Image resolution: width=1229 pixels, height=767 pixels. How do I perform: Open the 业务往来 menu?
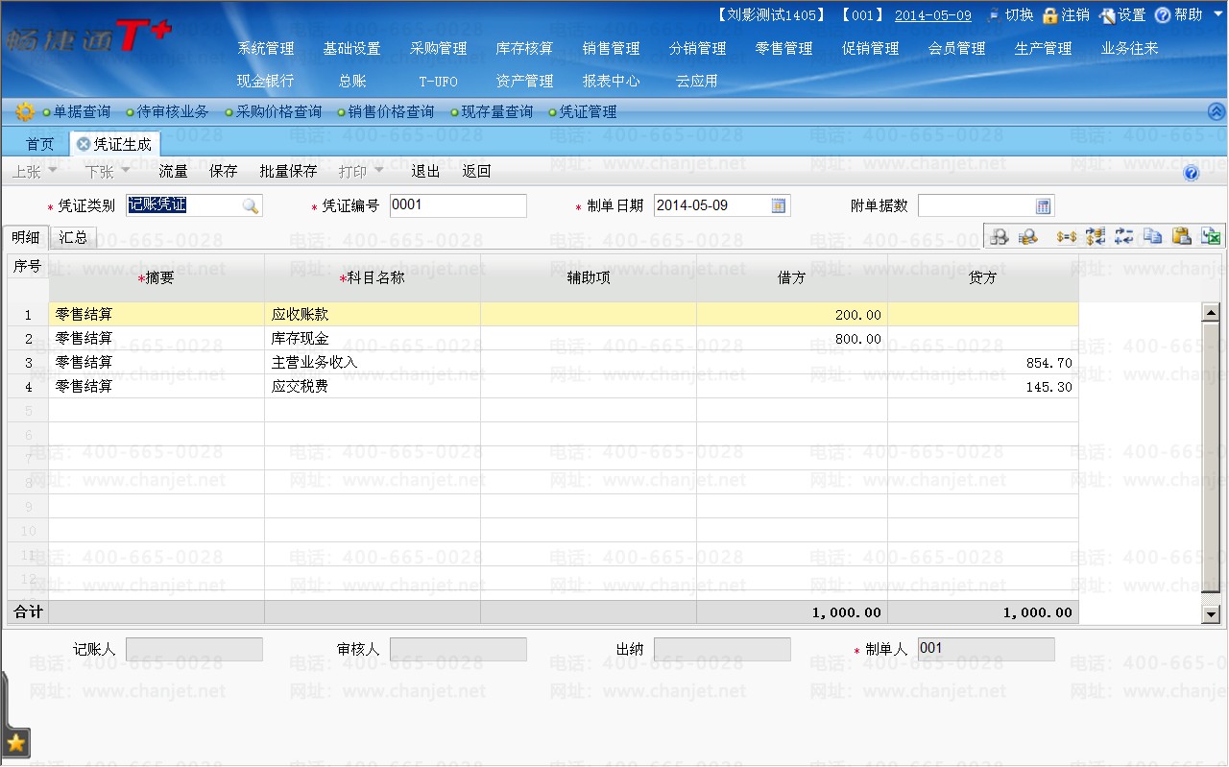(1130, 48)
